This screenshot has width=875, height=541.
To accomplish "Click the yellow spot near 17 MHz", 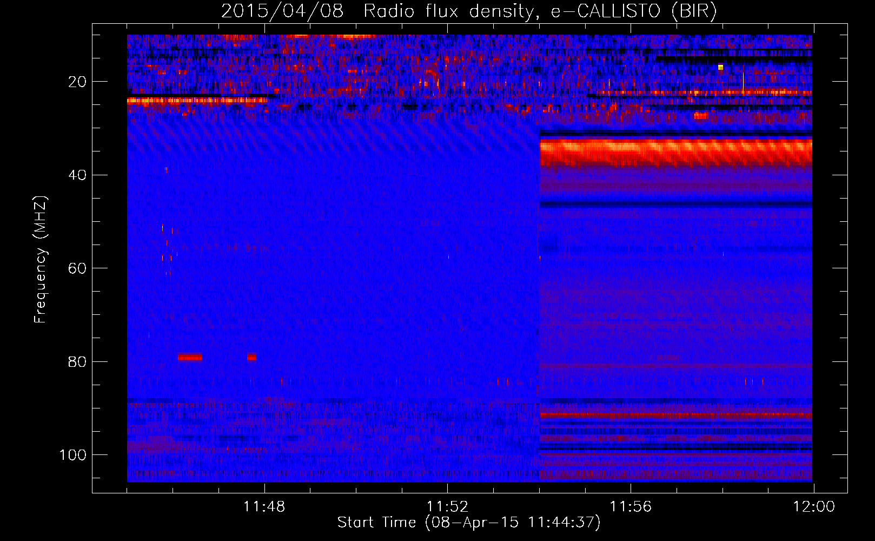I will (x=720, y=67).
